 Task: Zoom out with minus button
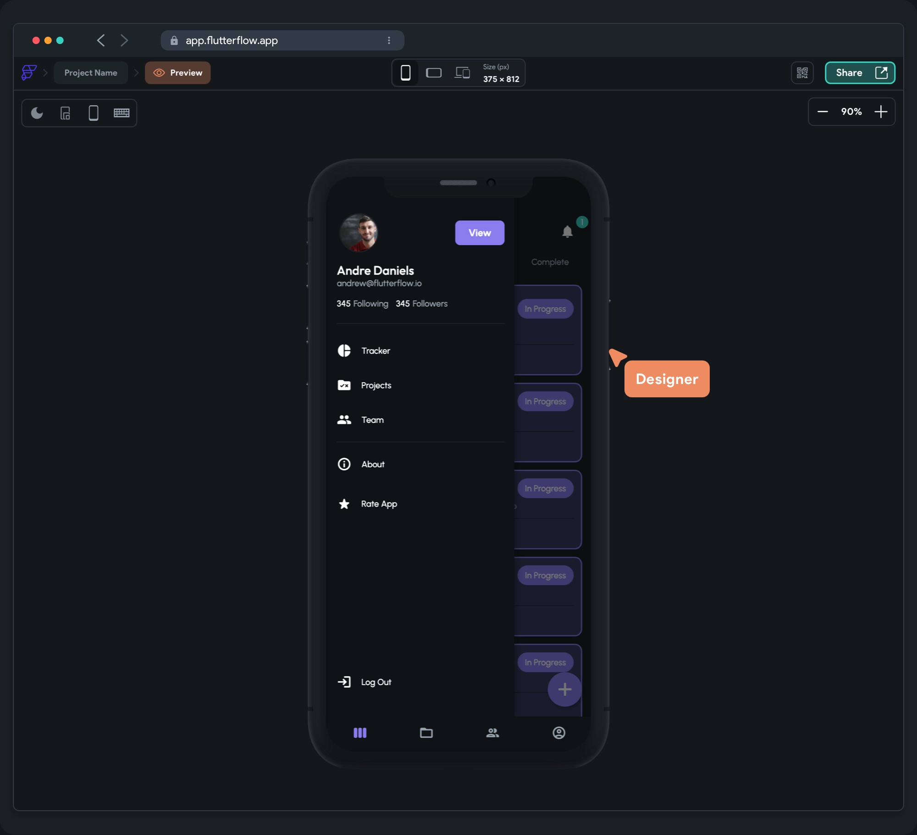tap(823, 111)
